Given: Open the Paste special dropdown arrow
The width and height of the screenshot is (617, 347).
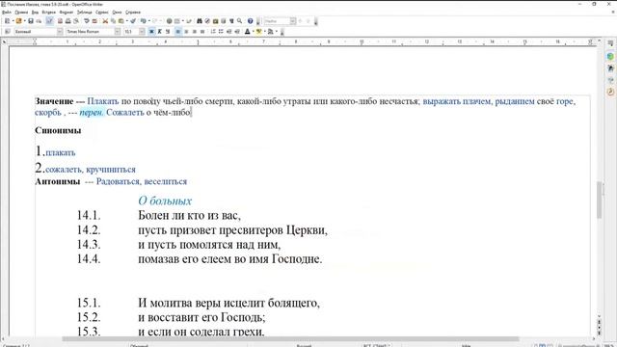Looking at the screenshot, I should [x=126, y=21].
